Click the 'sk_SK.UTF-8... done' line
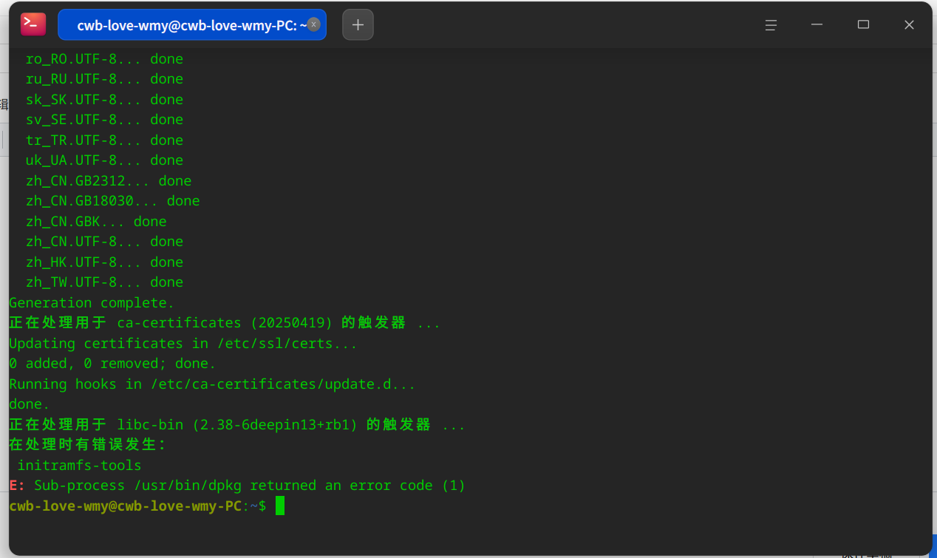The width and height of the screenshot is (937, 558). [104, 100]
